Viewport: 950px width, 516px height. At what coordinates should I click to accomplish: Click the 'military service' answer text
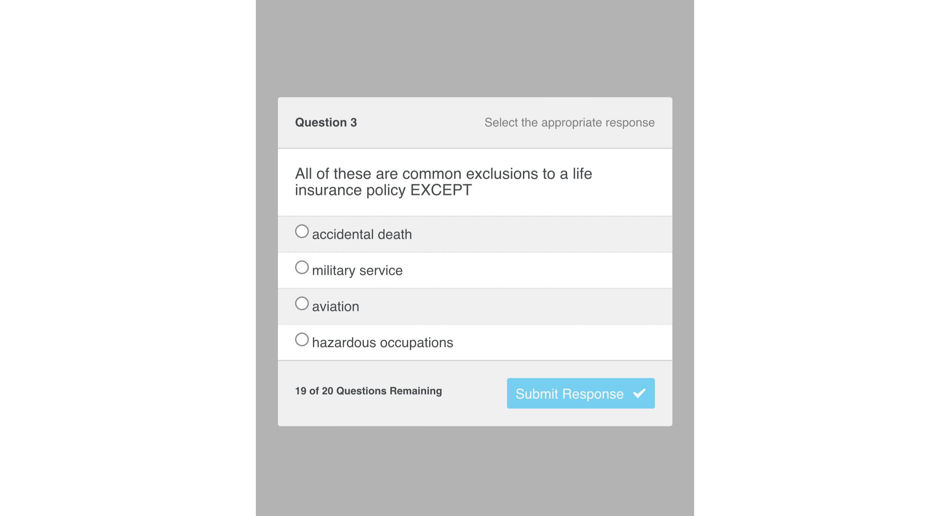pos(357,271)
